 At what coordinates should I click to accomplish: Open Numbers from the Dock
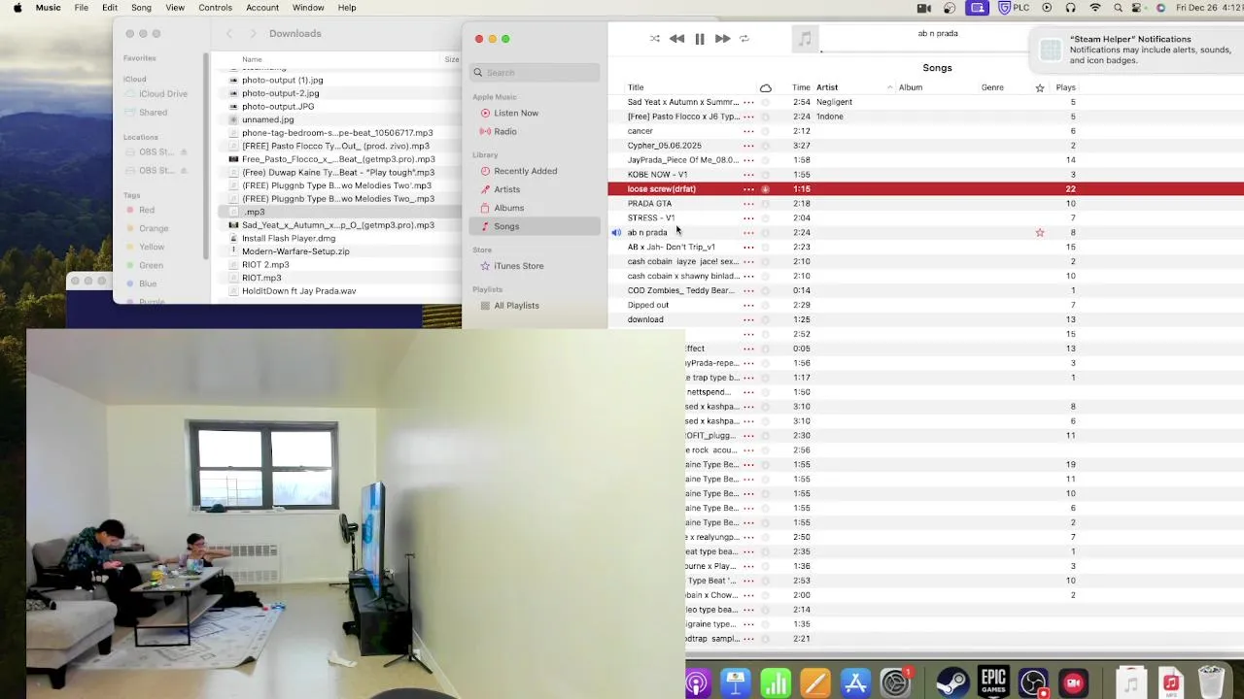point(776,683)
